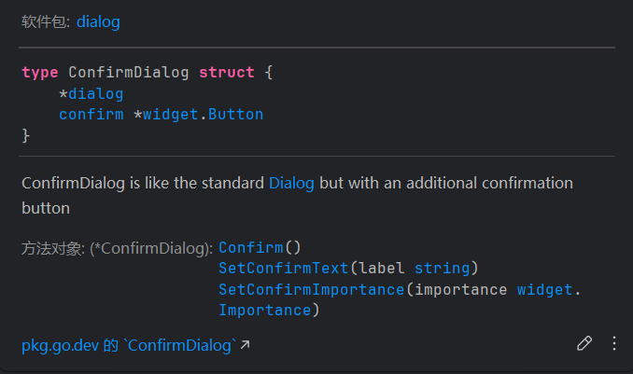Click the ConfirmDialog struct name in code
This screenshot has width=633, height=374.
[x=129, y=72]
